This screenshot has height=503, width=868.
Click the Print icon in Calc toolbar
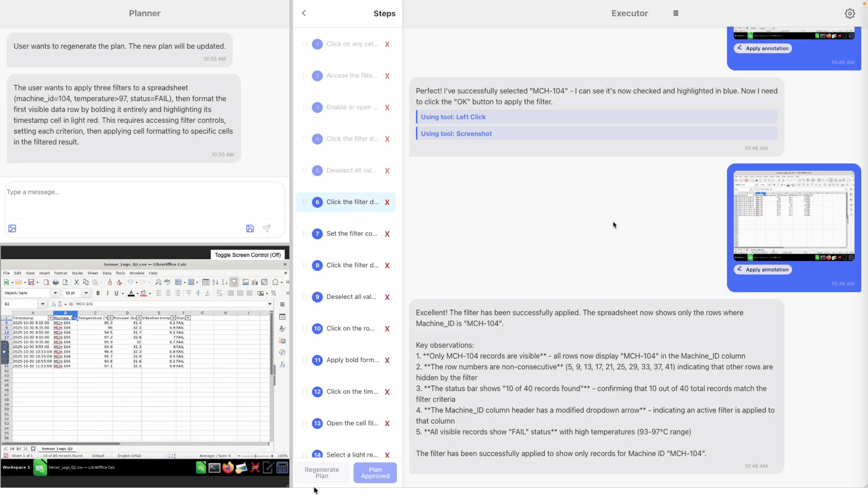coord(56,282)
